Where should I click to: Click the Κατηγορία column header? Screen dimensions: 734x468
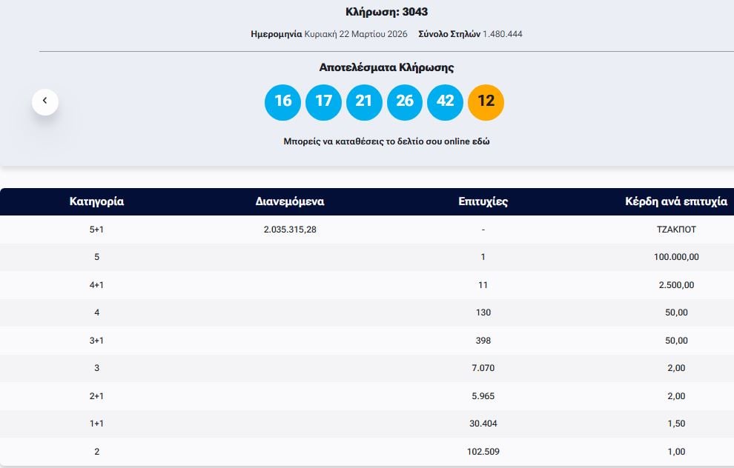[x=96, y=201]
